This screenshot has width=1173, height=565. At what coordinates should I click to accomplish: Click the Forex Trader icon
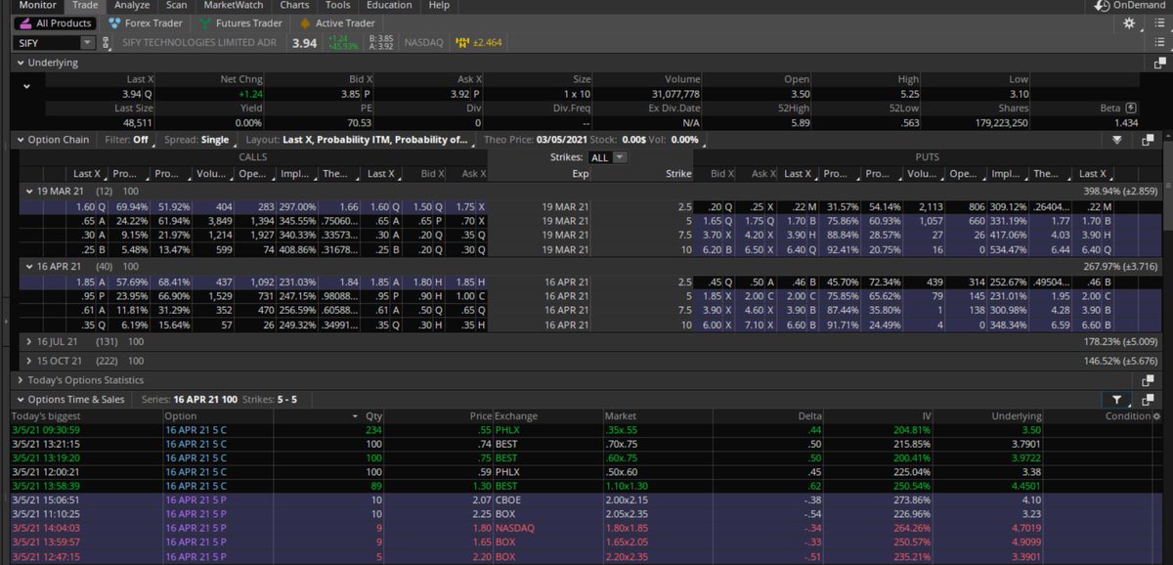click(115, 23)
